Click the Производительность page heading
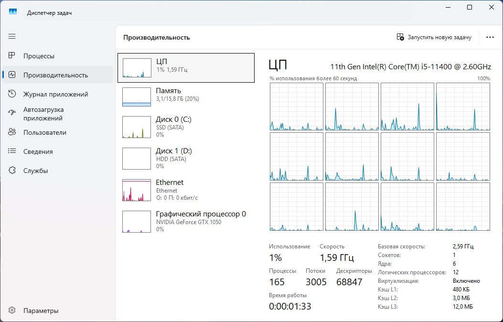This screenshot has height=322, width=503. coord(157,38)
